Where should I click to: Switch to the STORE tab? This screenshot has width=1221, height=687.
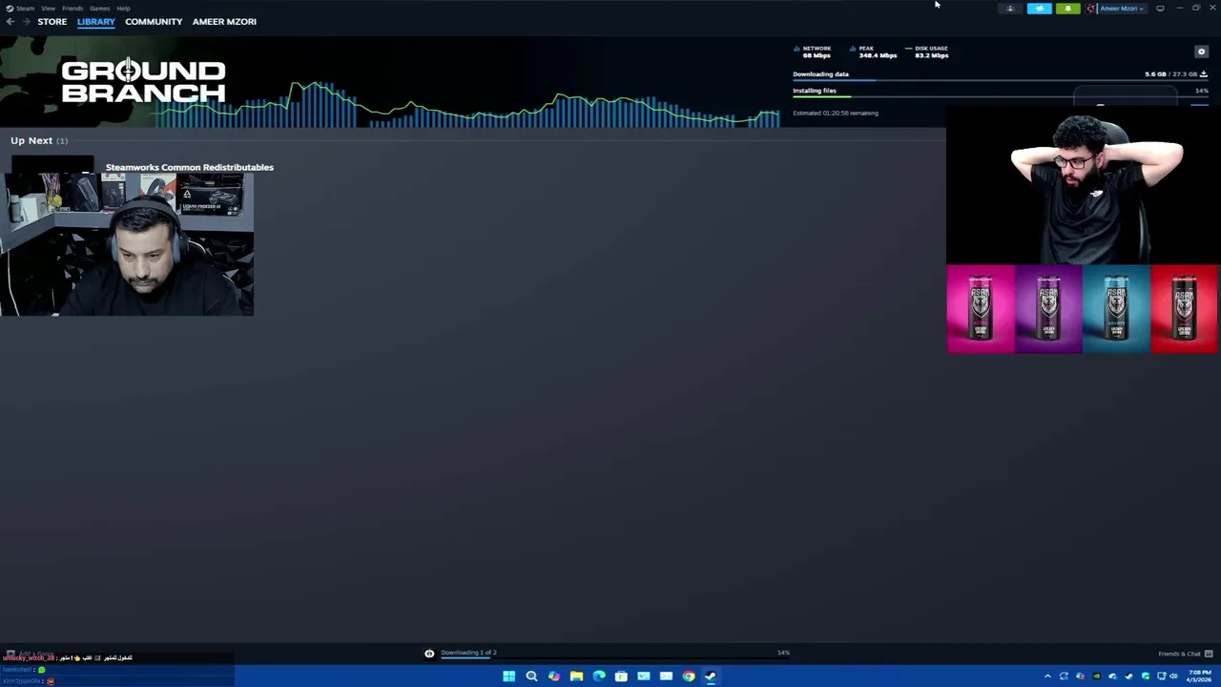click(52, 21)
